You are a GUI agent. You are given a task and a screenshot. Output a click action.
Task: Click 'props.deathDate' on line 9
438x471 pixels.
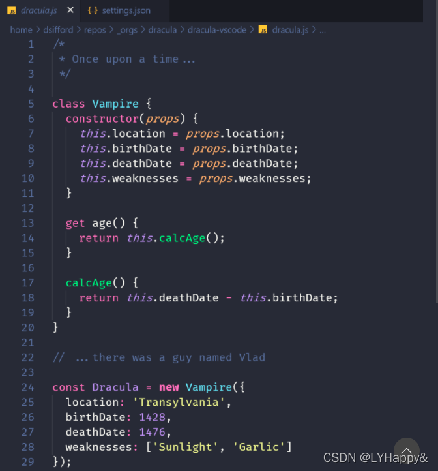point(242,164)
